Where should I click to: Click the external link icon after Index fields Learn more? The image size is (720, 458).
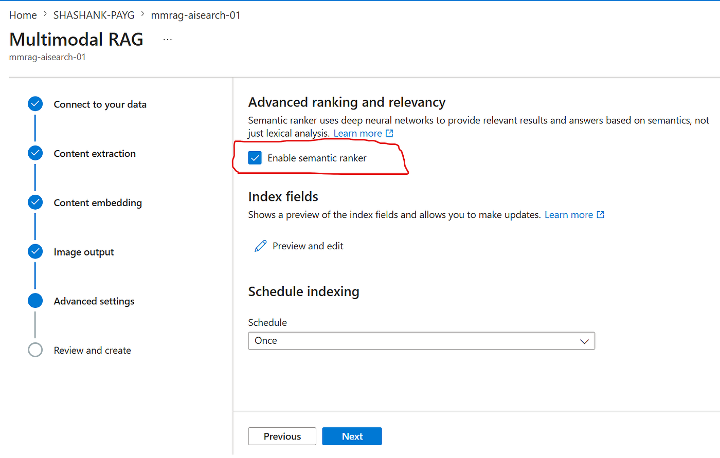click(600, 214)
